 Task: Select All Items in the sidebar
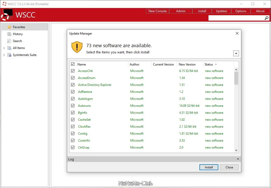click(x=25, y=48)
